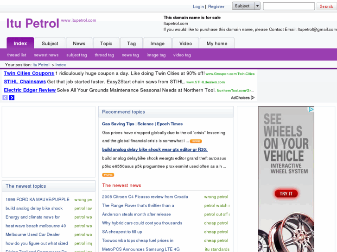This screenshot has height=252, width=337.
Task: Open Gas Saving Tips topic link
Action: 142,124
